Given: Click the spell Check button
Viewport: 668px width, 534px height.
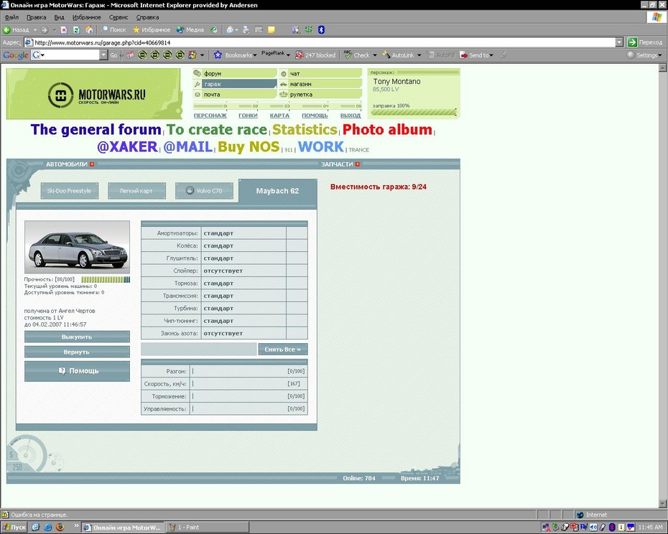Looking at the screenshot, I should coord(356,55).
